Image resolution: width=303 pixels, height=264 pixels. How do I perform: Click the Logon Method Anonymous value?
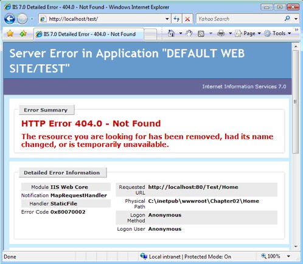165,215
